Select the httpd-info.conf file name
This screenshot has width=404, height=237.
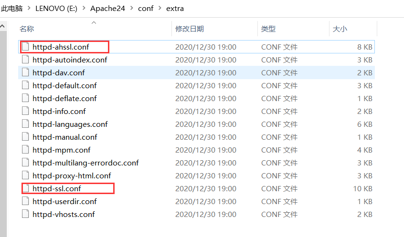59,111
